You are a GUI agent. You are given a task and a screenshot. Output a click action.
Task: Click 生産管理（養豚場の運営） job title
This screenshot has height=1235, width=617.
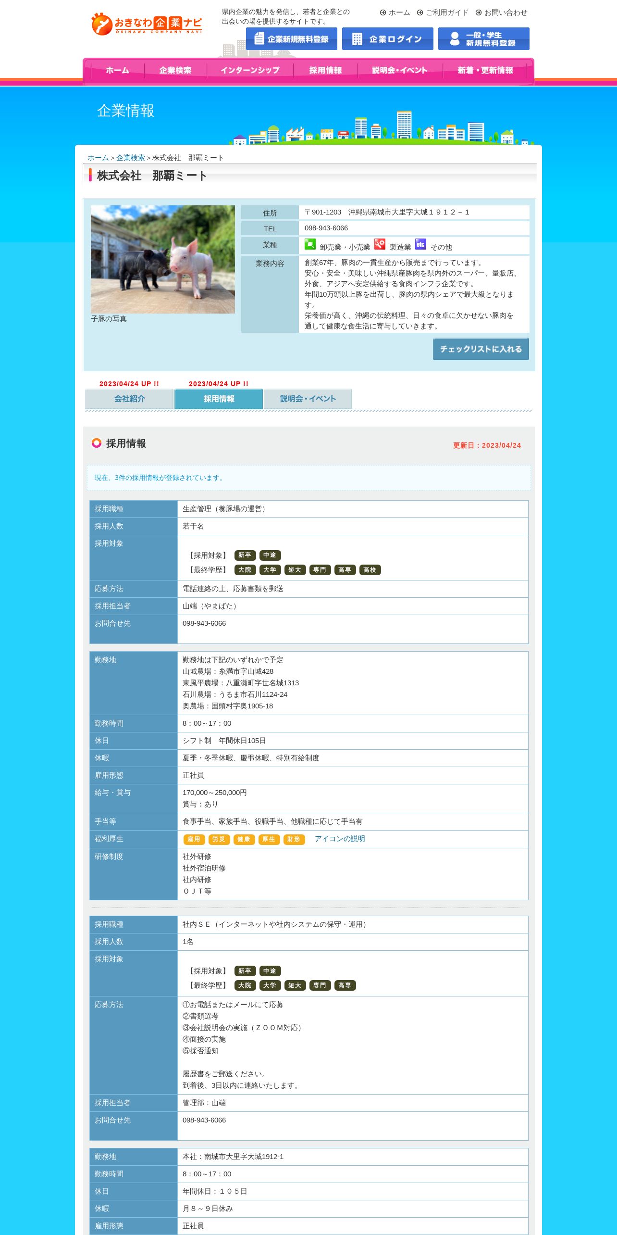tap(226, 509)
